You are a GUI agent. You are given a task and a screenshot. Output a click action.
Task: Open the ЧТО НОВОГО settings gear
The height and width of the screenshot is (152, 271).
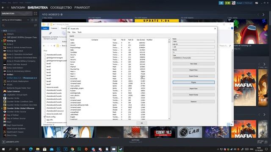(61, 14)
